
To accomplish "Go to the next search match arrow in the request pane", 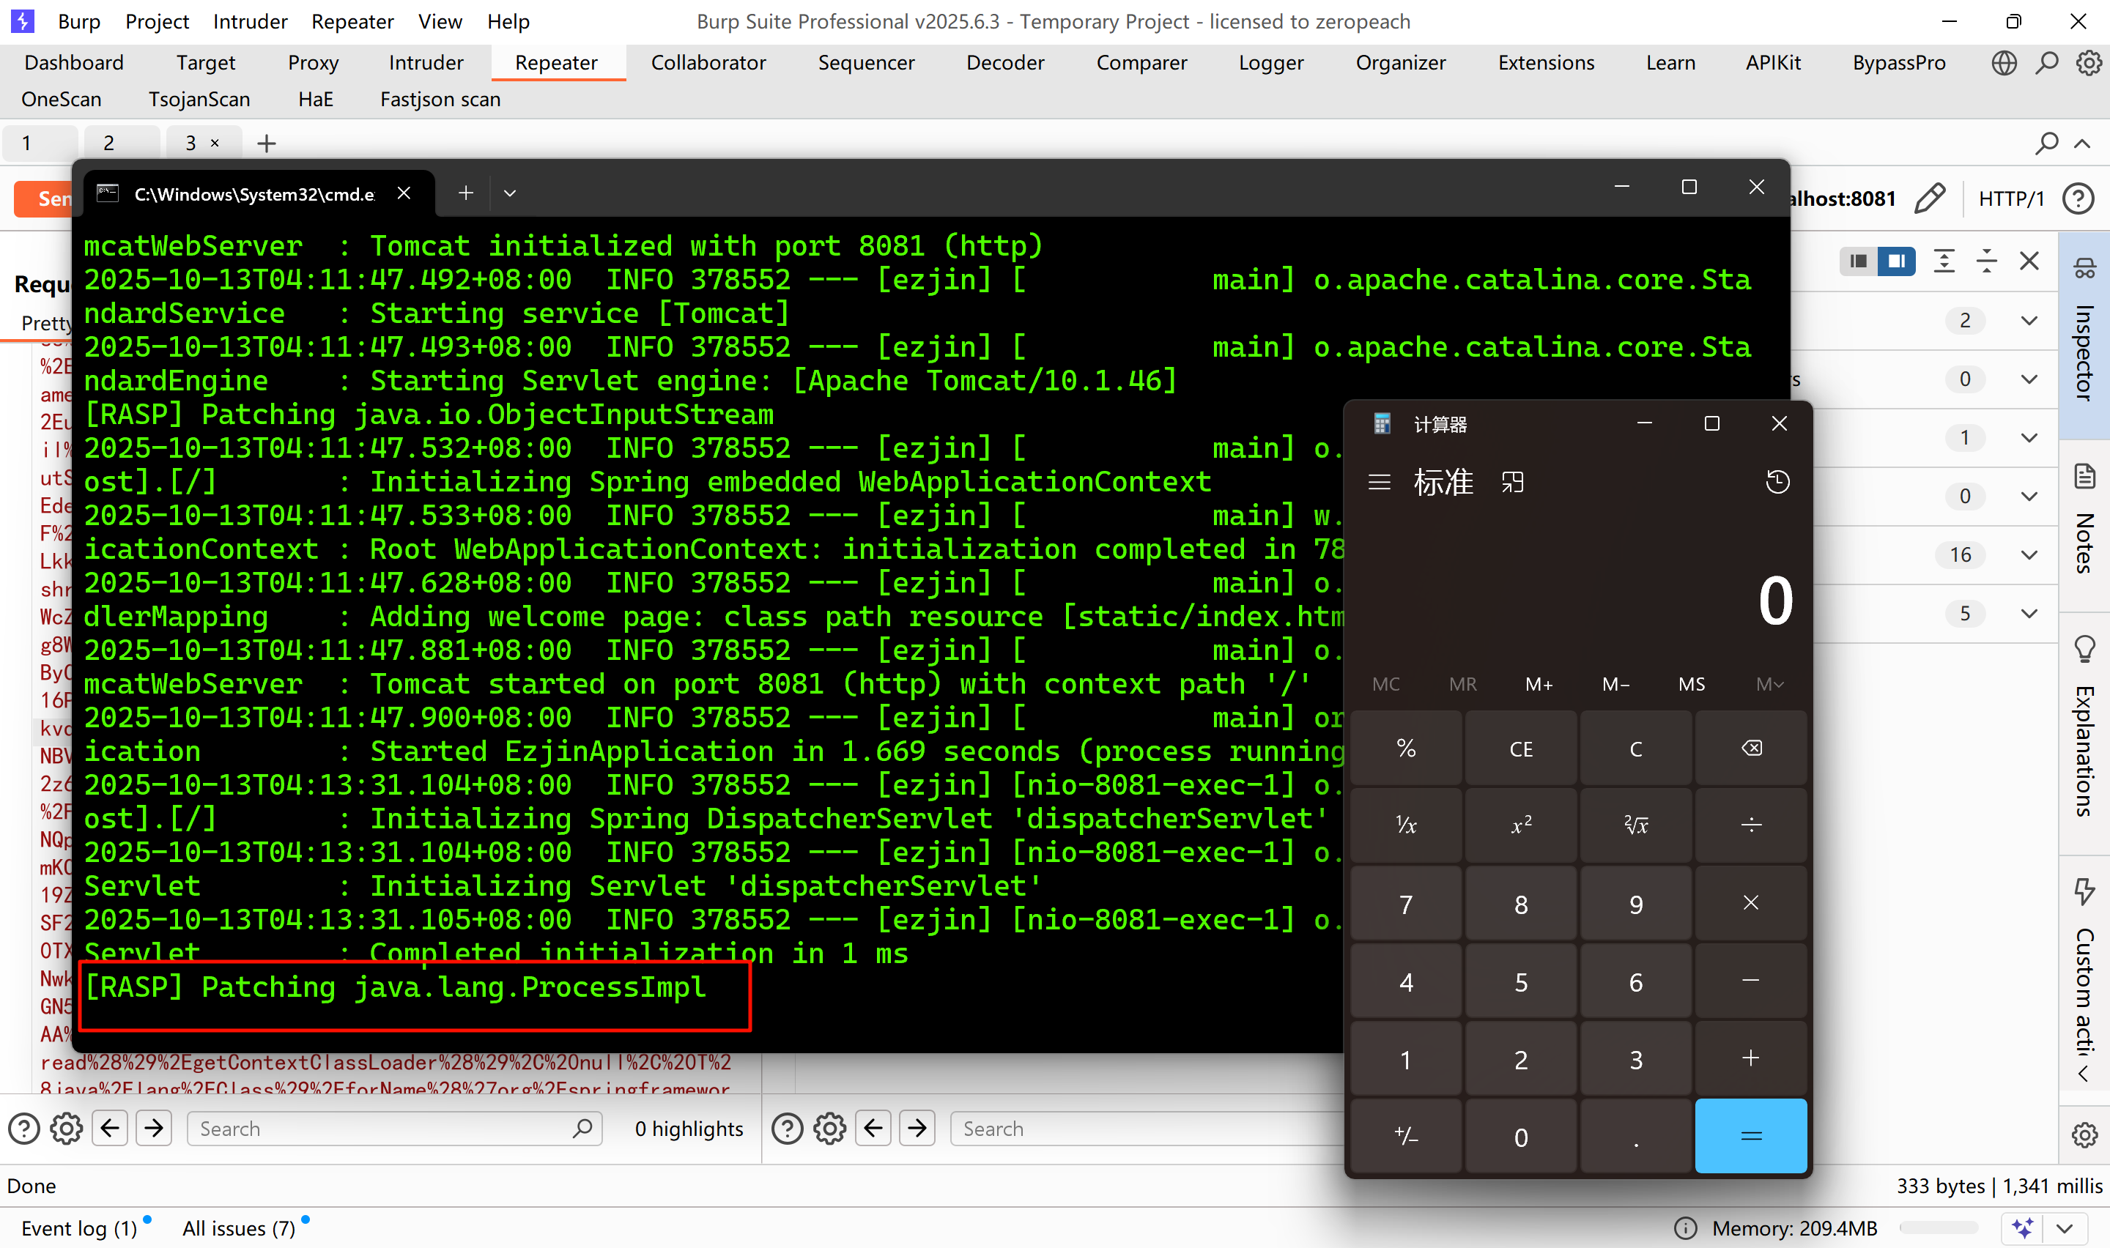I will (x=154, y=1129).
